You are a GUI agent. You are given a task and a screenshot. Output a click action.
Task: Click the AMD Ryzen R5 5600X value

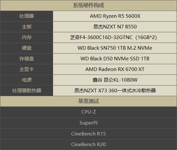(x=115, y=16)
